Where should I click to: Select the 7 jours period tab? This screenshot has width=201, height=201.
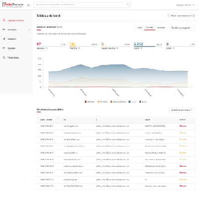(149, 28)
